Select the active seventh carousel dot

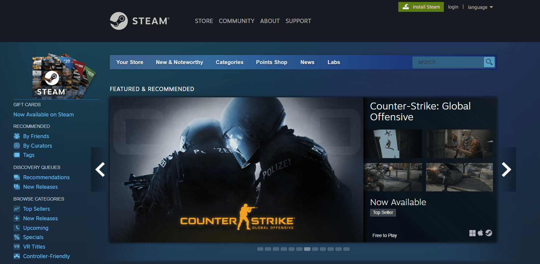point(307,249)
